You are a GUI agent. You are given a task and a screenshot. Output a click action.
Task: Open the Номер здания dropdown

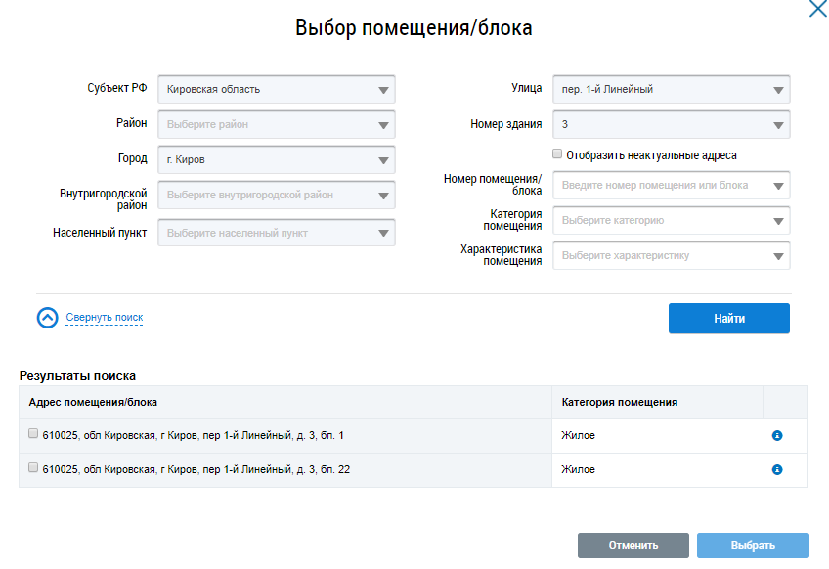(672, 125)
